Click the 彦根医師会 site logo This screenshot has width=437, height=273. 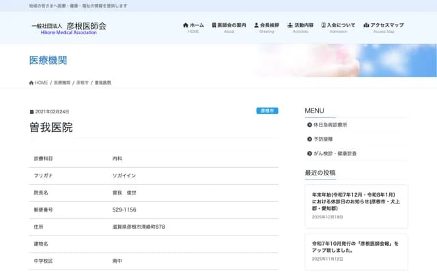tap(69, 27)
